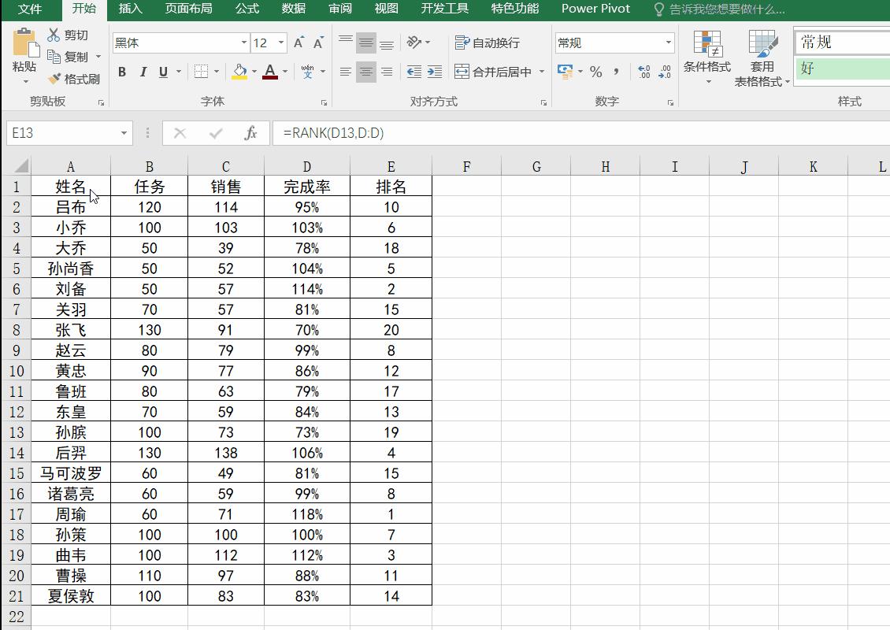Apply comma style format

(617, 72)
